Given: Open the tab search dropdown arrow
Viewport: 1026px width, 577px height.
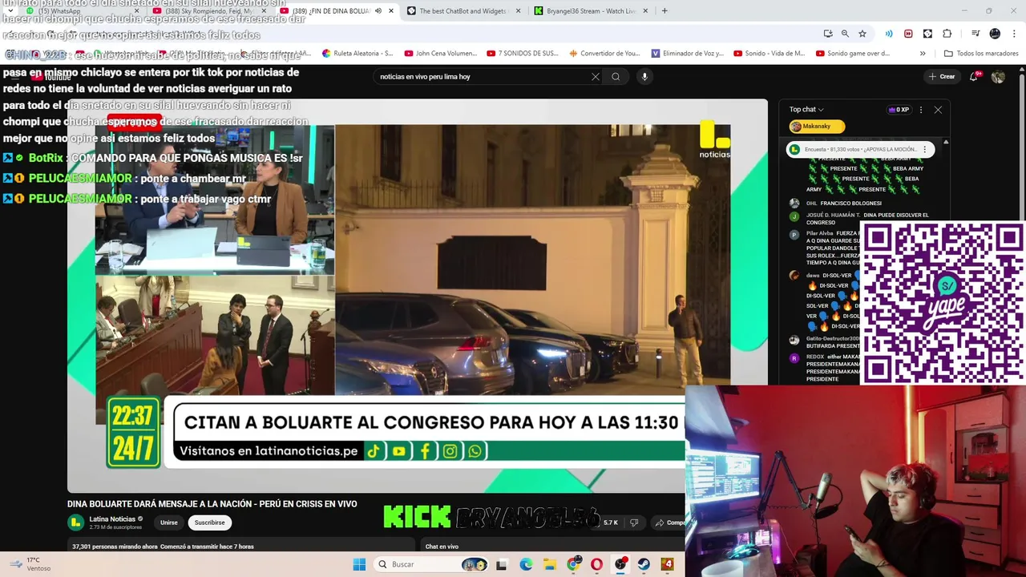Looking at the screenshot, I should (x=10, y=11).
